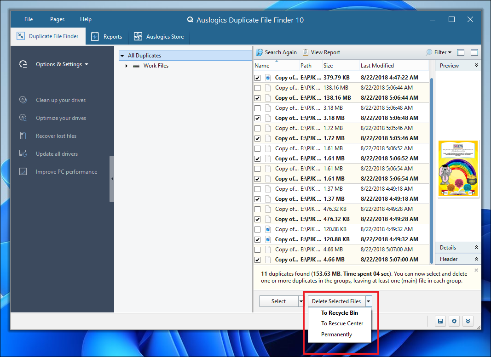The image size is (491, 357).
Task: Click the file list vertical scrollbar
Action: point(431,170)
